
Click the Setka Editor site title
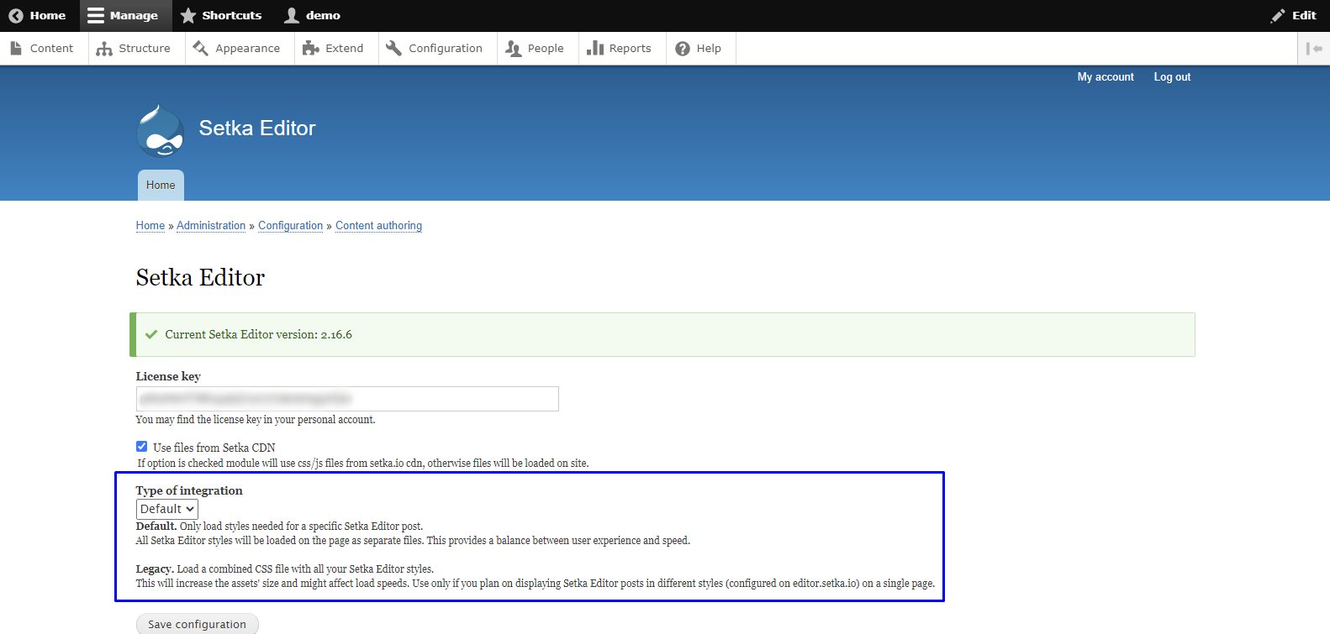click(257, 128)
